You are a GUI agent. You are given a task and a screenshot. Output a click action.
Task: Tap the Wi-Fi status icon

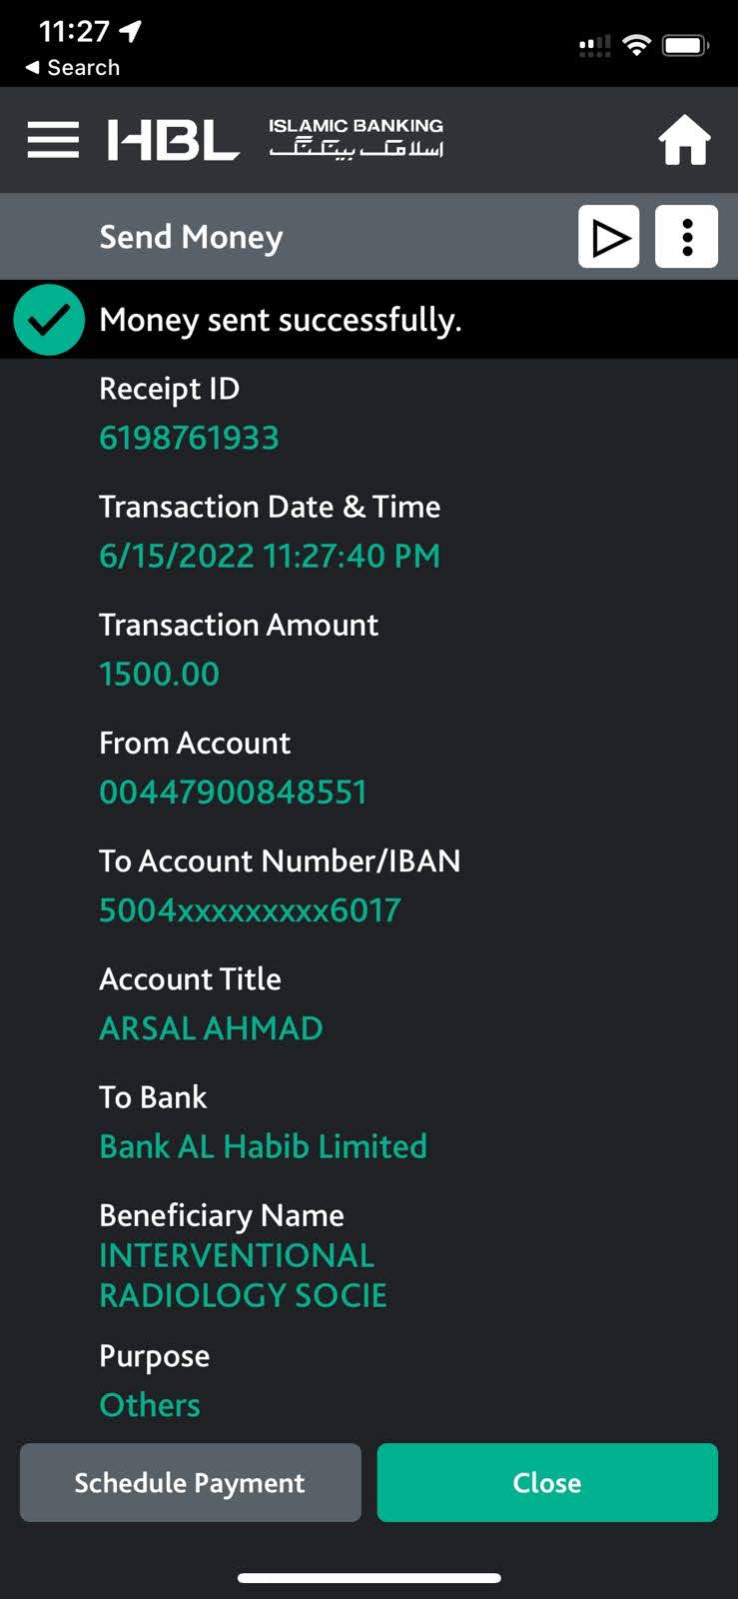click(636, 45)
